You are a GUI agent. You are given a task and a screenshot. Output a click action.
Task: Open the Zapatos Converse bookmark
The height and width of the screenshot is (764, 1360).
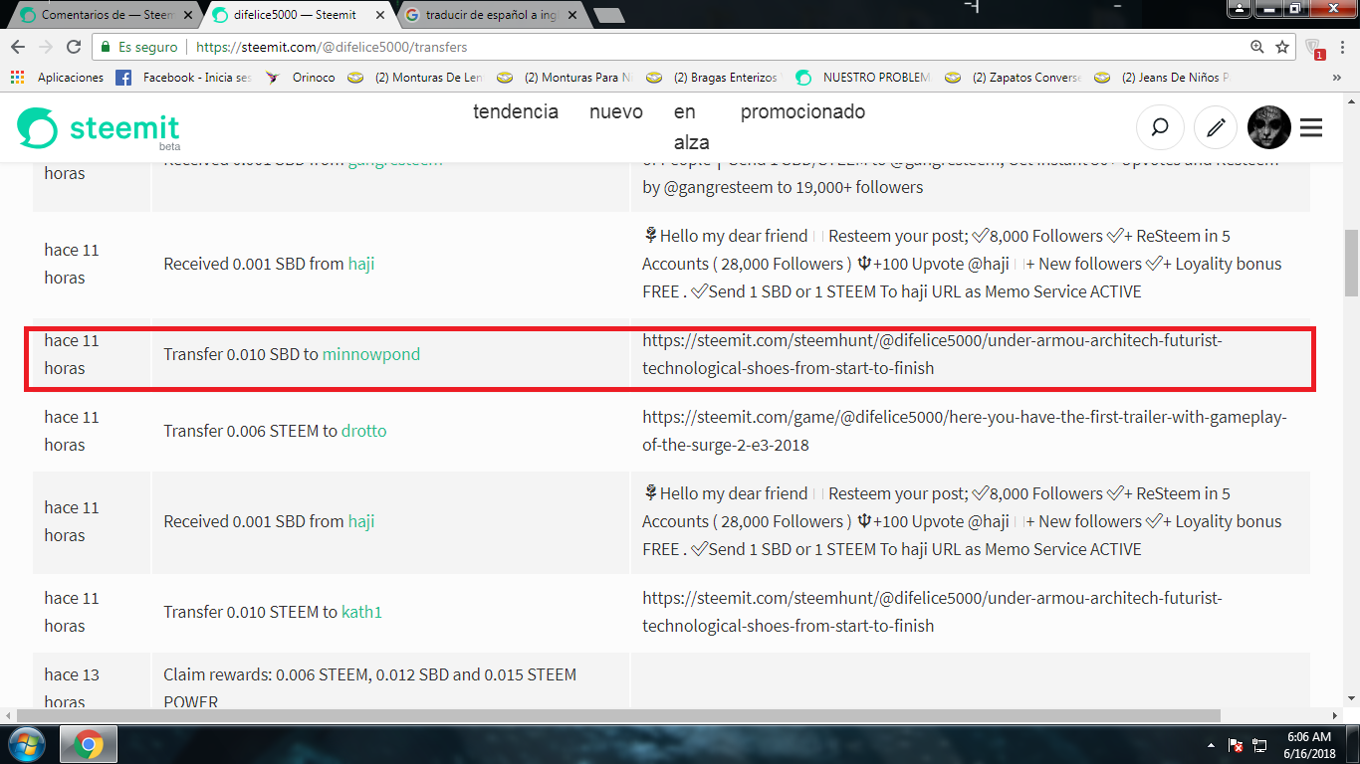point(1014,78)
